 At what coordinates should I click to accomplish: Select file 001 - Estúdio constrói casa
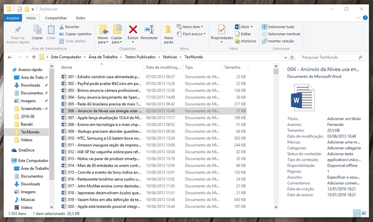153,77
